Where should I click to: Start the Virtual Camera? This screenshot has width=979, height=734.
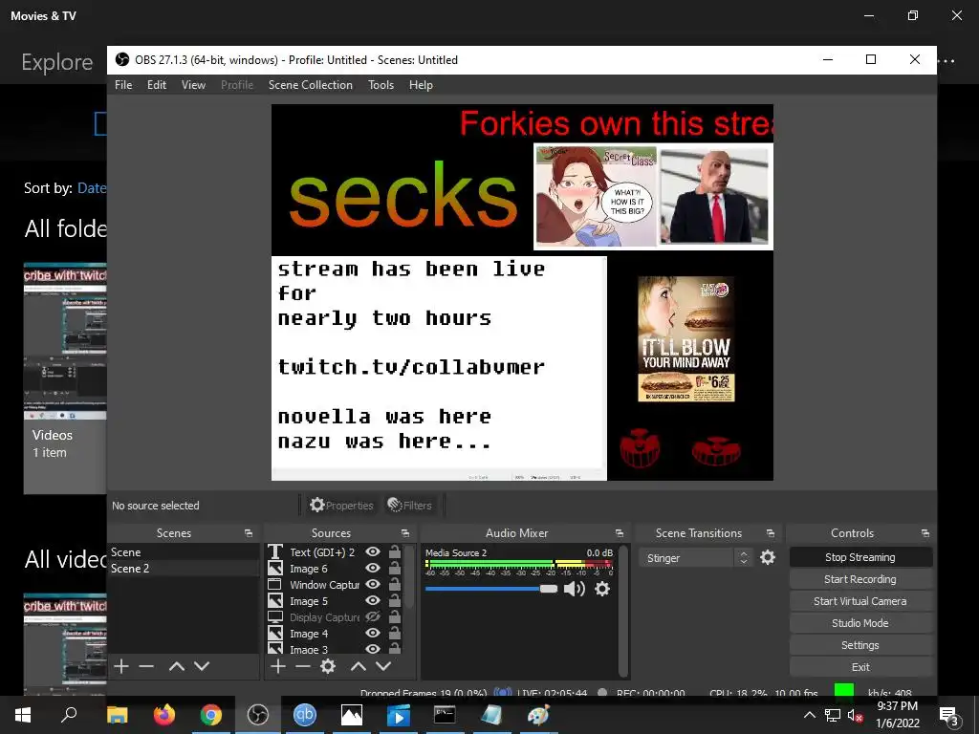[x=860, y=601]
